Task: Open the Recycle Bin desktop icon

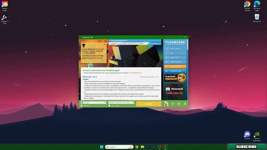Action: point(257,18)
